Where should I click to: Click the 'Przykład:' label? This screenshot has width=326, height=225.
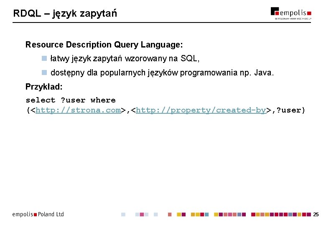click(x=44, y=87)
